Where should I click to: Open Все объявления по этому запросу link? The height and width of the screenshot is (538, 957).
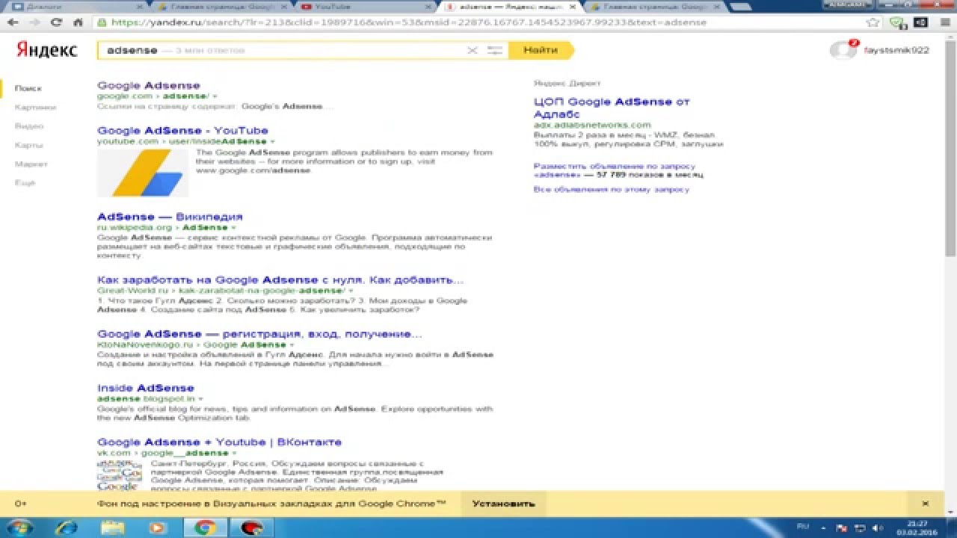point(612,190)
